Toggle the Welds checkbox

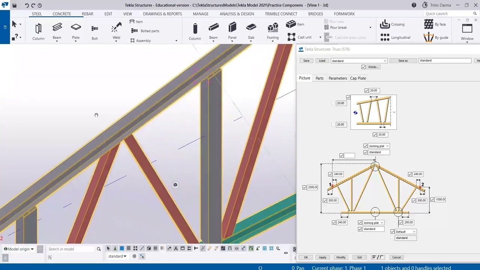pyautogui.click(x=363, y=67)
